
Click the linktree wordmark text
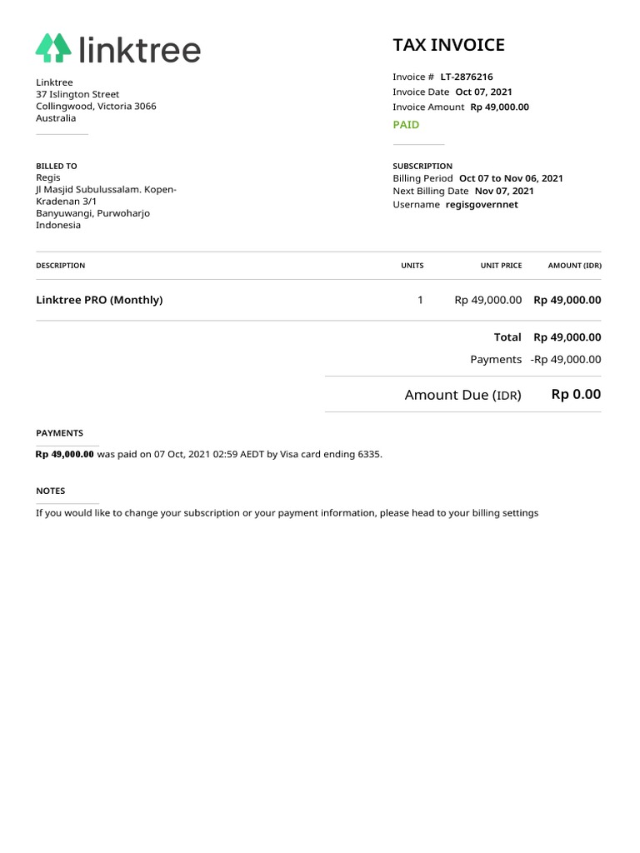pyautogui.click(x=140, y=49)
